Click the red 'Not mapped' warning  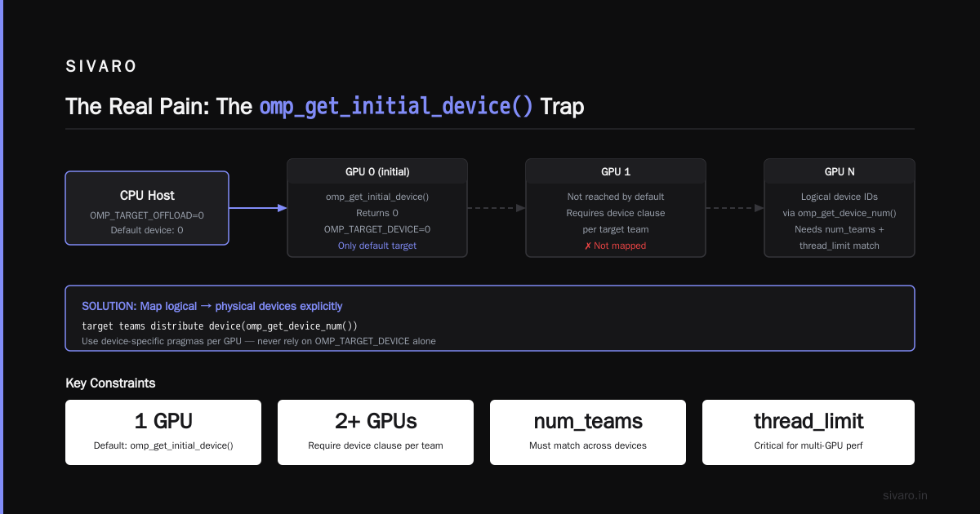click(616, 246)
